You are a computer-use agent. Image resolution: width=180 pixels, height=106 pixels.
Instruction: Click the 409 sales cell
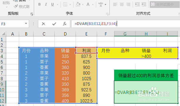click(65, 101)
